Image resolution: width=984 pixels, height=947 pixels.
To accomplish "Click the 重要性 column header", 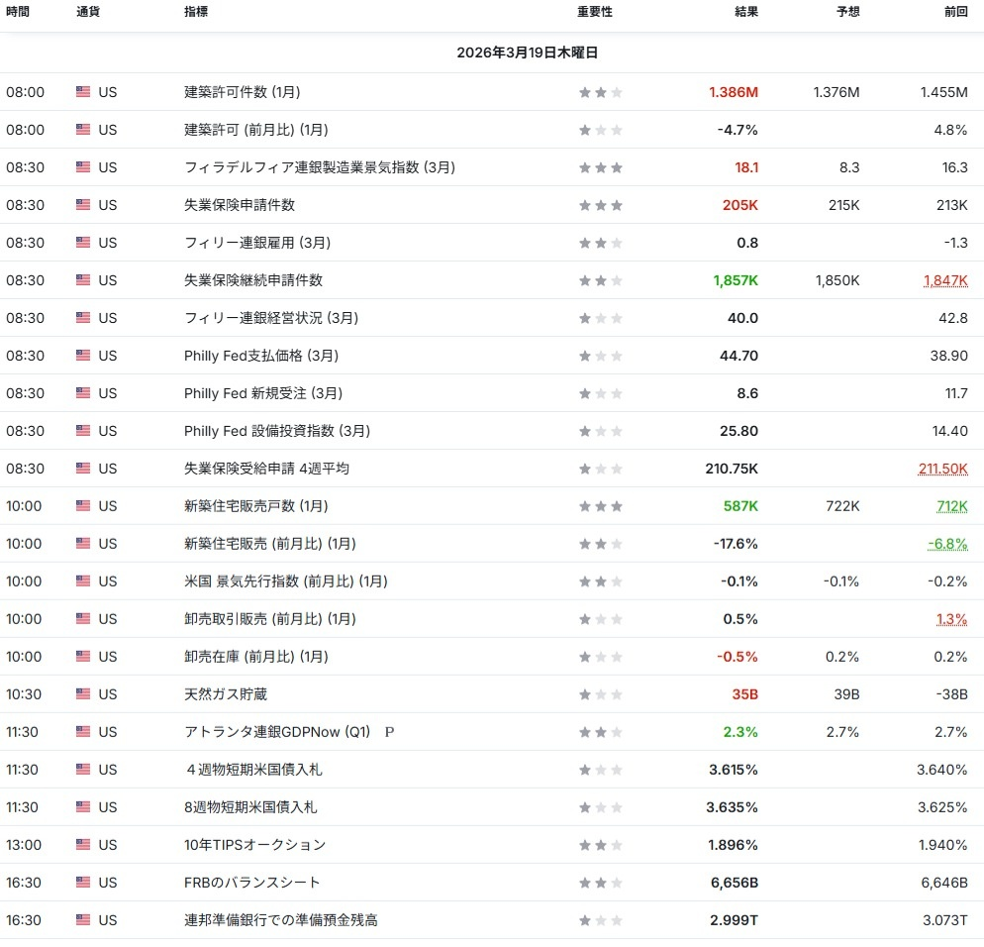I will [595, 12].
